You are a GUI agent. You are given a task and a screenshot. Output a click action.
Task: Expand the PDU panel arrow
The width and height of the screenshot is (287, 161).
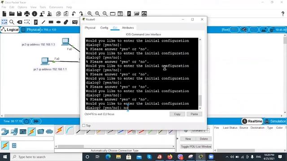pos(177,139)
